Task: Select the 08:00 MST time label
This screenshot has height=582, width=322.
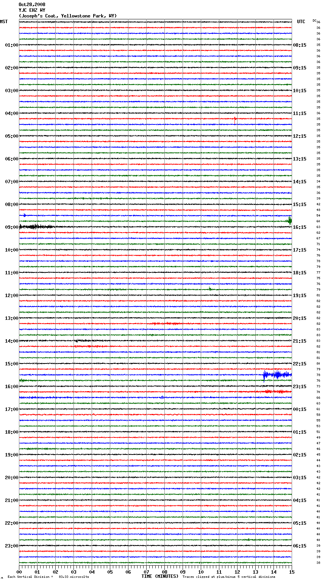Action: pos(12,204)
